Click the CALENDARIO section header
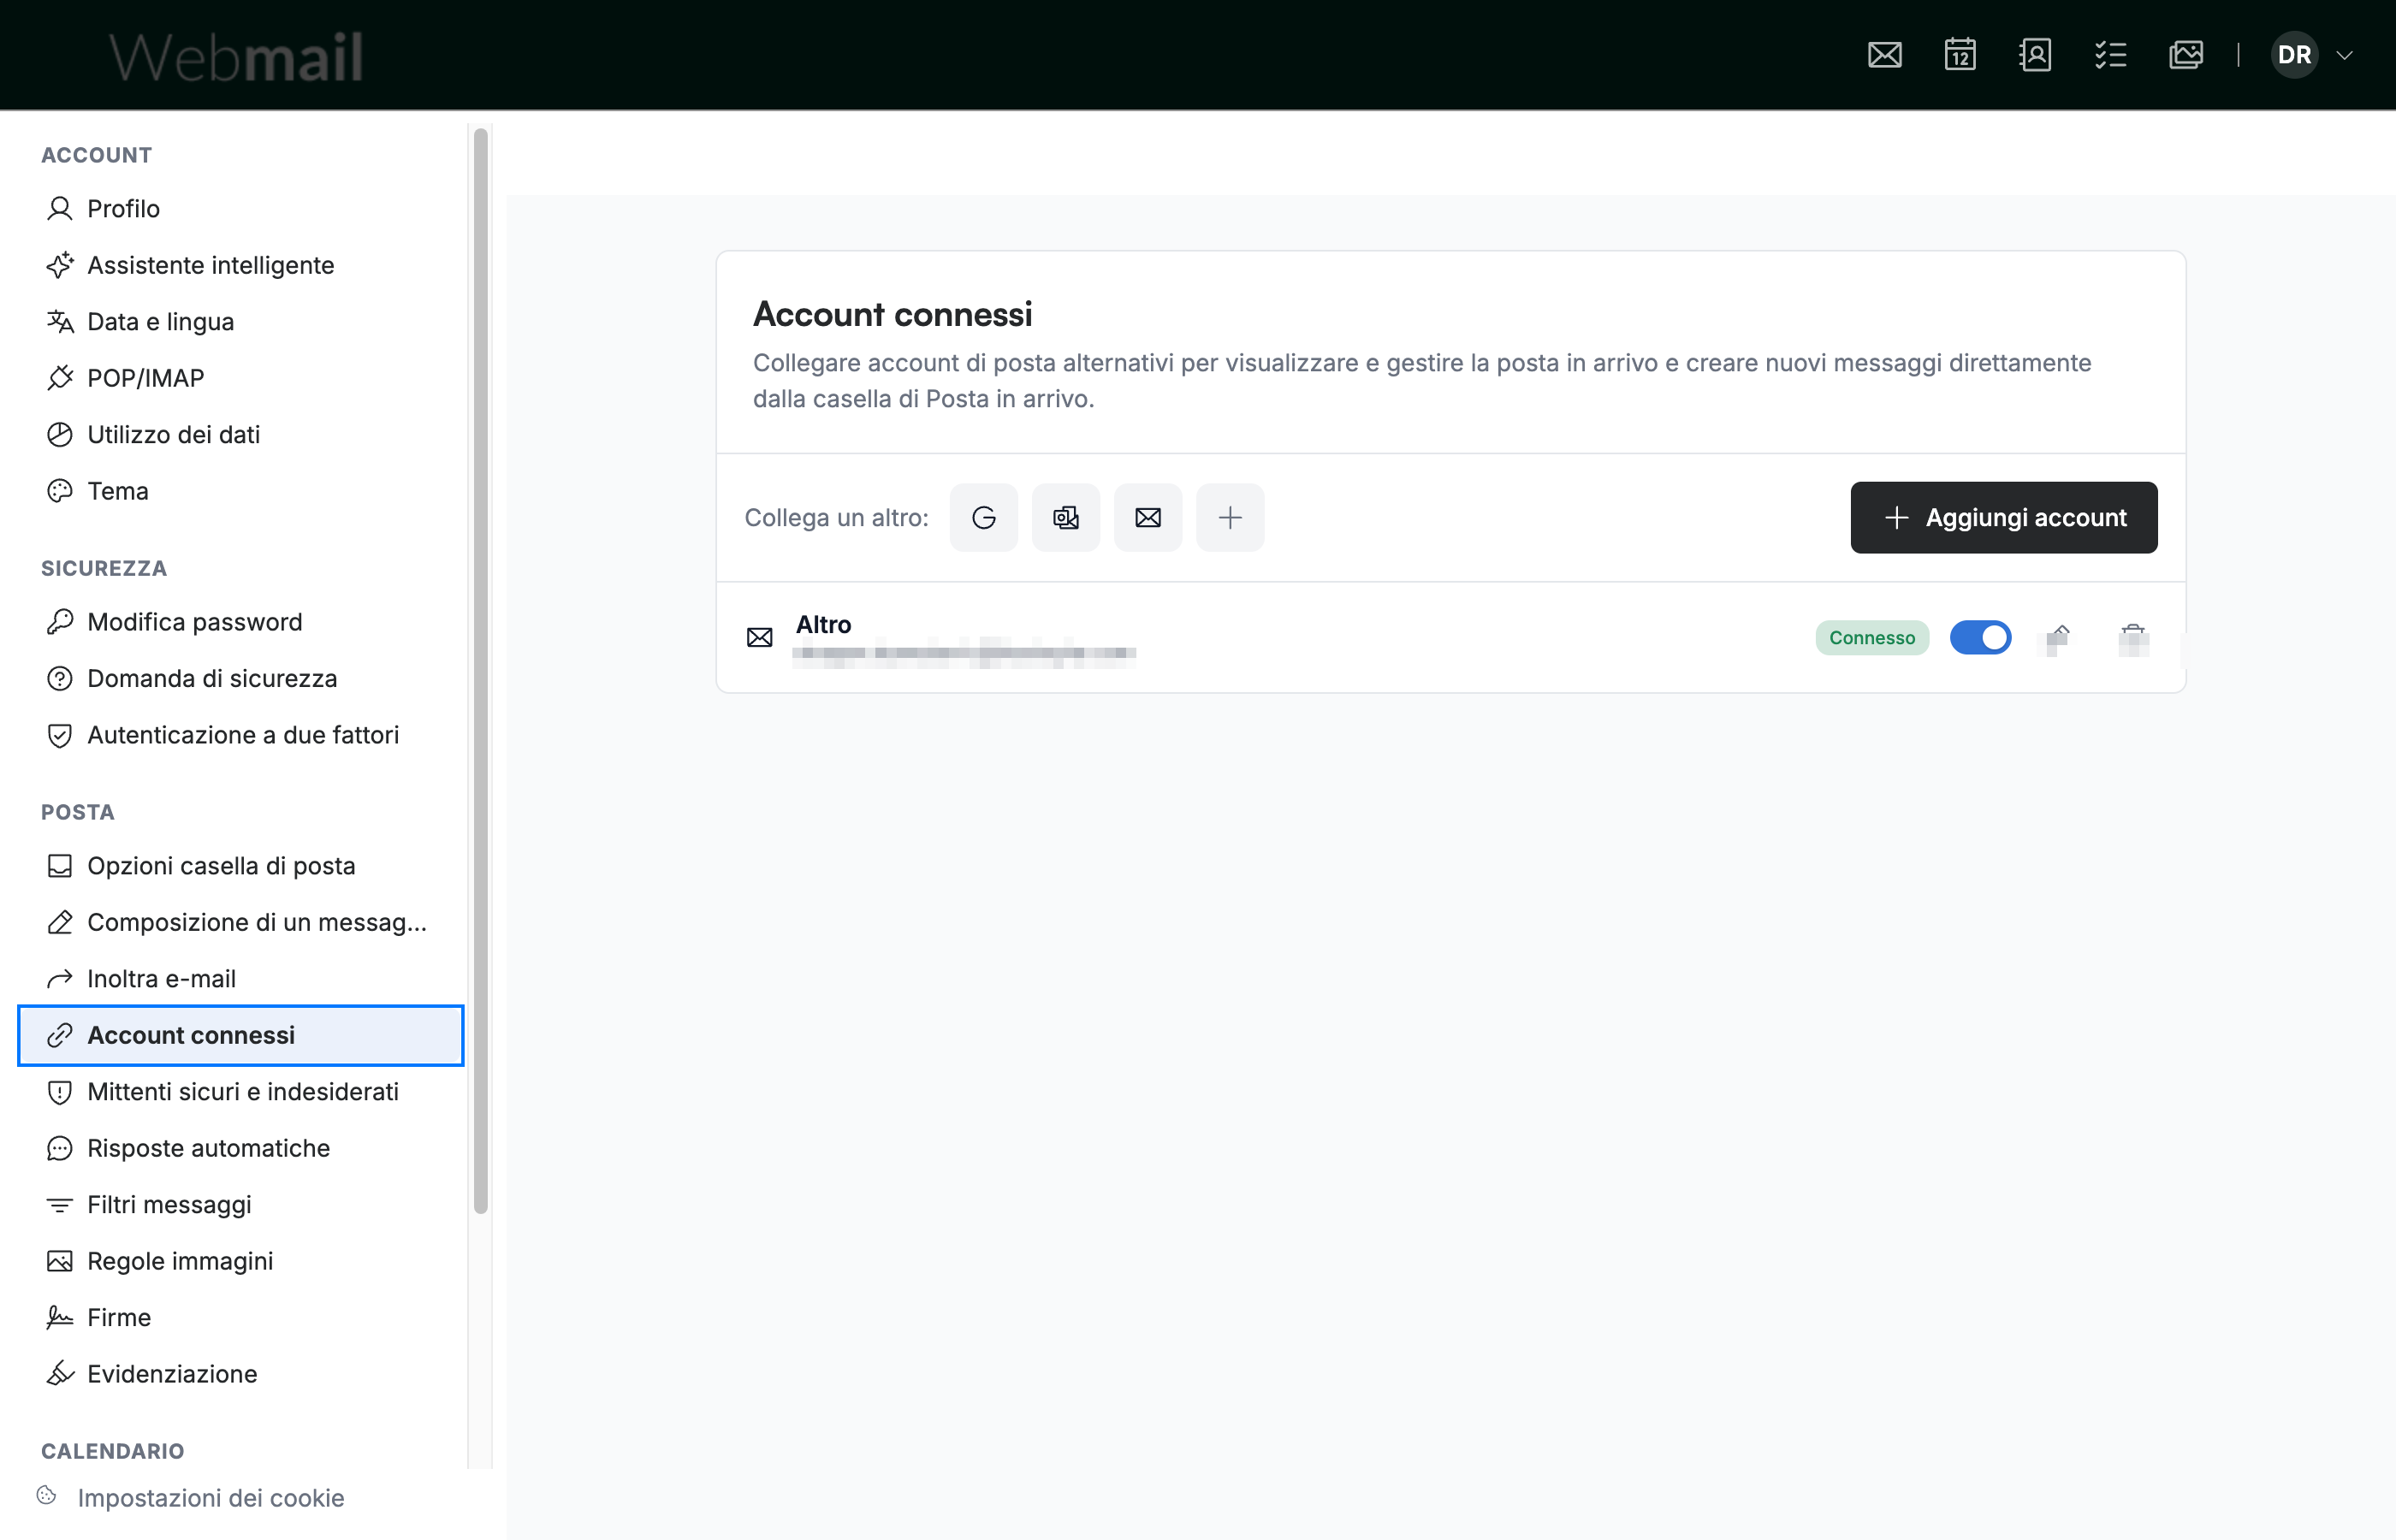 tap(113, 1451)
